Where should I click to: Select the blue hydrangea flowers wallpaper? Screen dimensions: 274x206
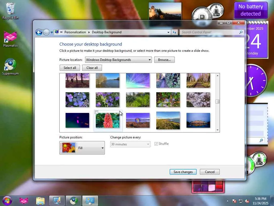(x=77, y=100)
